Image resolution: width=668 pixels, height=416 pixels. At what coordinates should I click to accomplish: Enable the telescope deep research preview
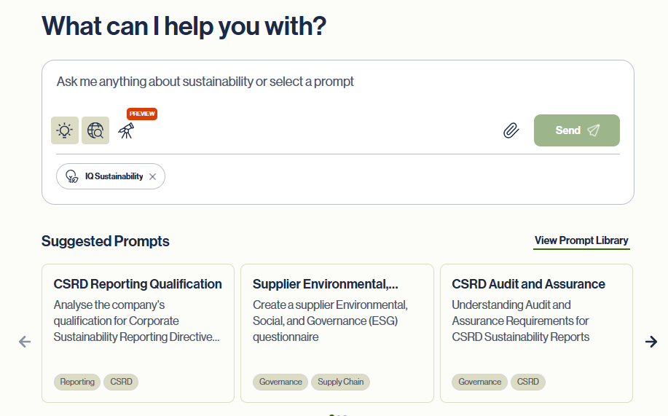[126, 130]
